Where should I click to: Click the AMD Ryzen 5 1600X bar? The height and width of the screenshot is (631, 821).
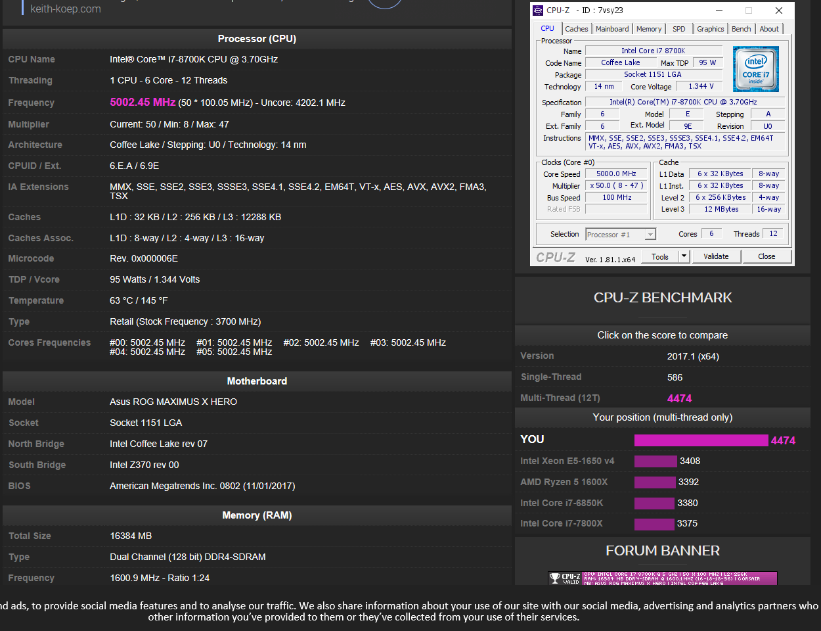pos(655,482)
